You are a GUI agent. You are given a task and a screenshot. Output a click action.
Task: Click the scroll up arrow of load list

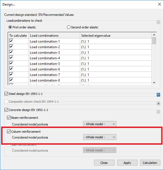(x=154, y=35)
